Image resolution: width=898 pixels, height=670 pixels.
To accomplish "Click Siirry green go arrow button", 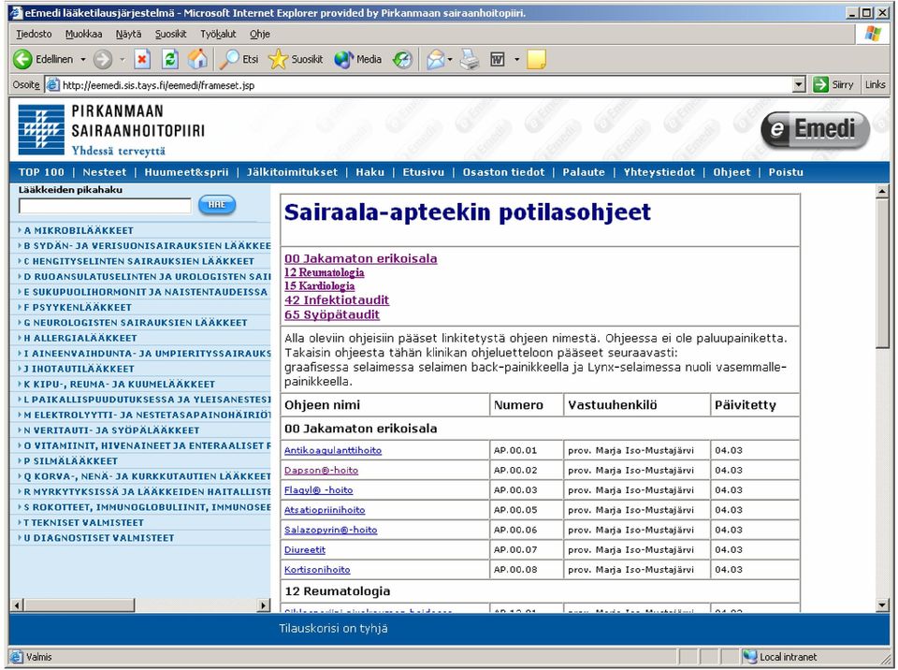I will (x=821, y=85).
